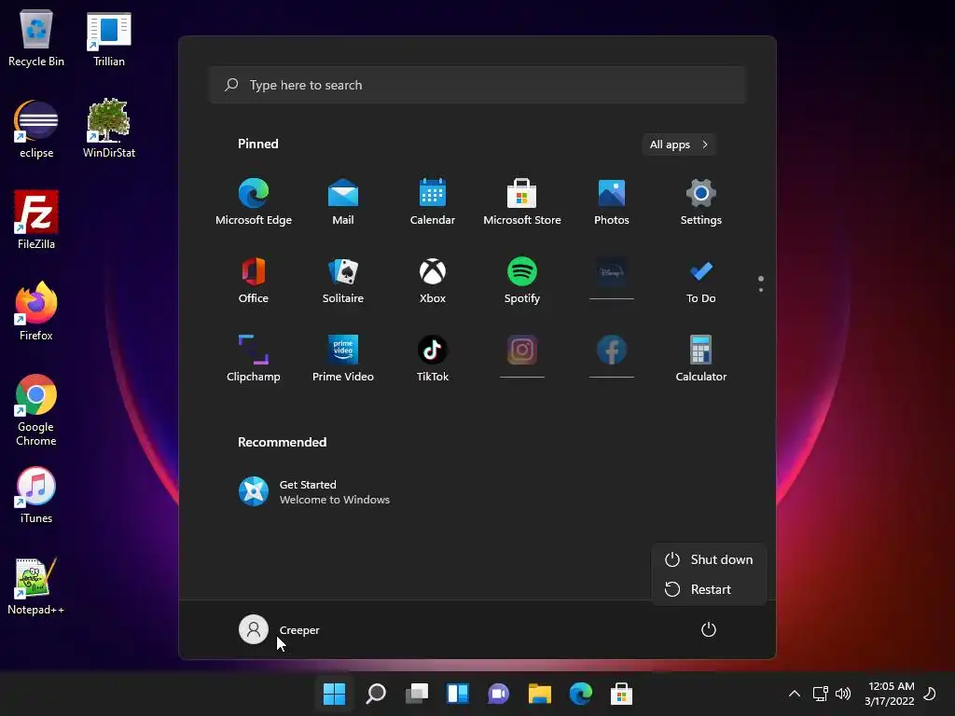Open the Creeper user account menu
Screen dimensions: 955x716
pyautogui.click(x=280, y=629)
